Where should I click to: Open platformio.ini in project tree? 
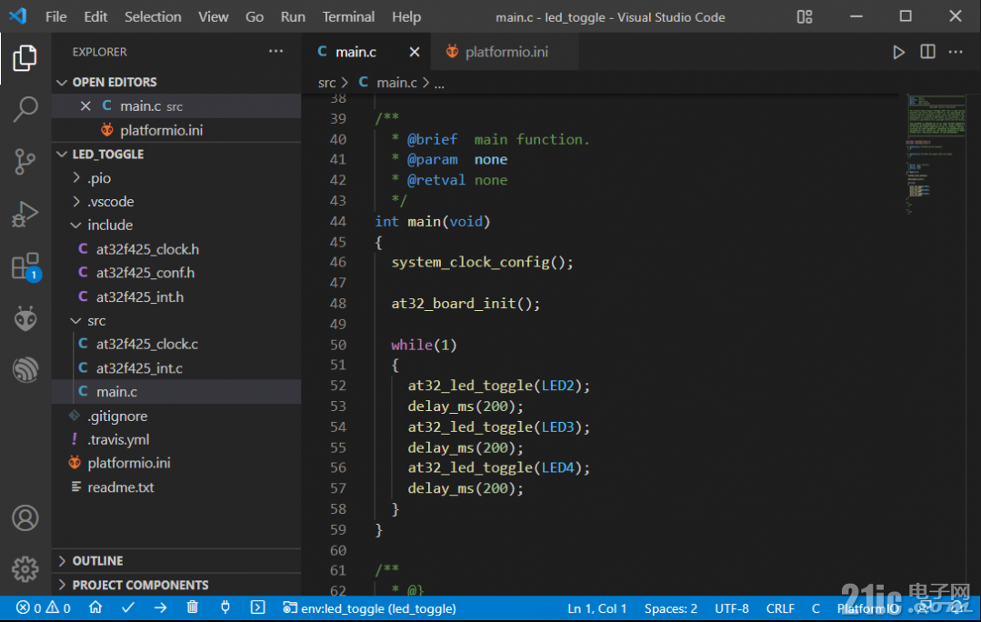pos(176,463)
